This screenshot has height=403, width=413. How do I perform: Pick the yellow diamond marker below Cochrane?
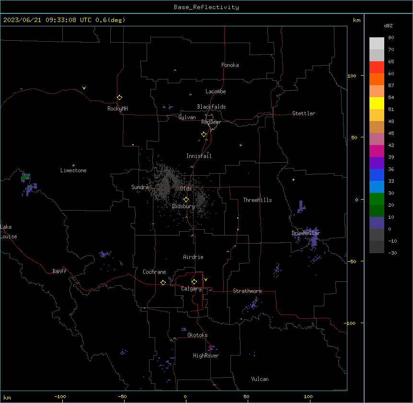point(163,282)
